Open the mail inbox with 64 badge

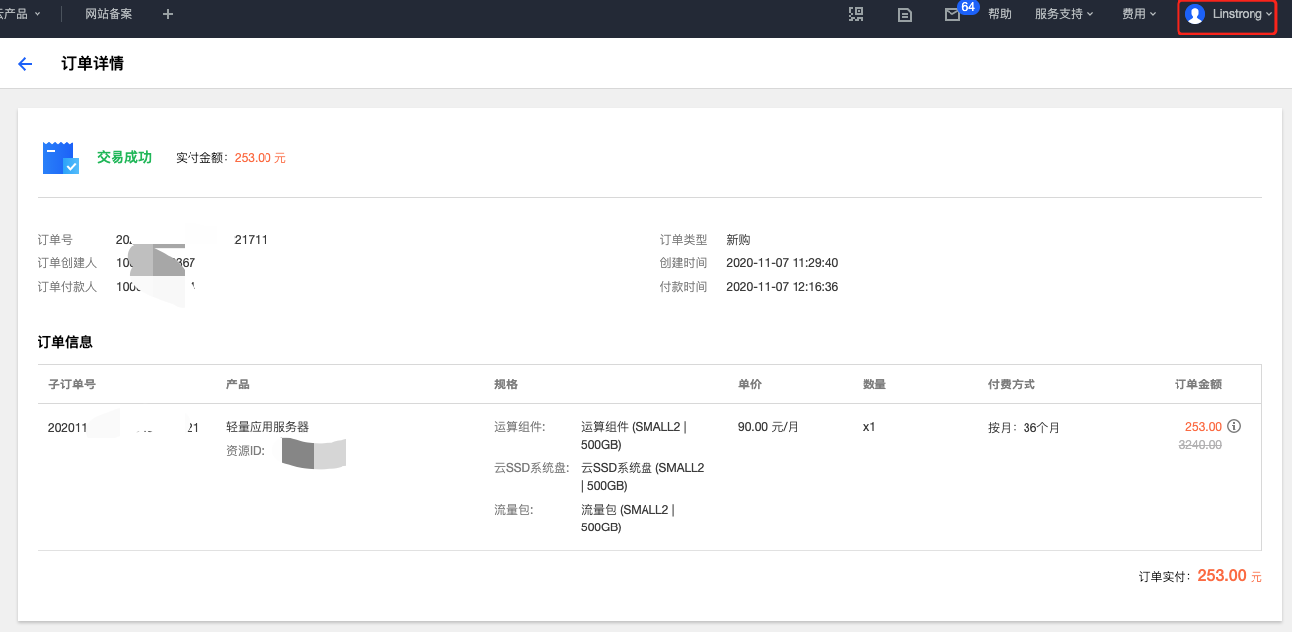pyautogui.click(x=952, y=14)
